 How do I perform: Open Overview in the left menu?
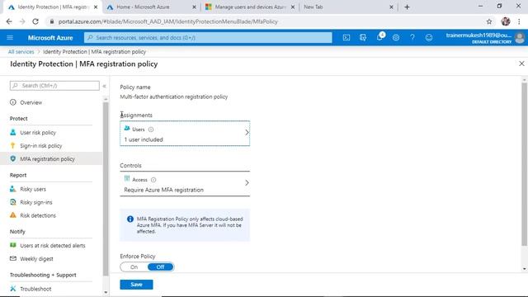[31, 102]
